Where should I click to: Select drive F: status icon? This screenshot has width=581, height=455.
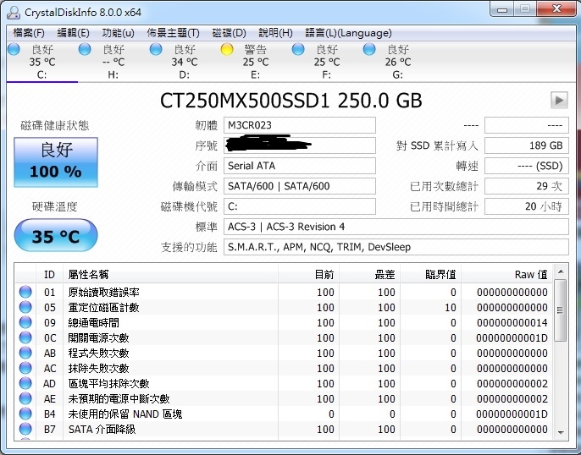pos(298,49)
